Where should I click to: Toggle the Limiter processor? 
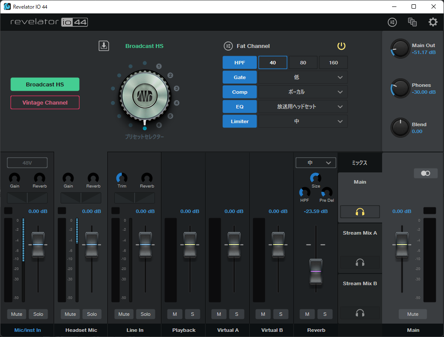[240, 121]
